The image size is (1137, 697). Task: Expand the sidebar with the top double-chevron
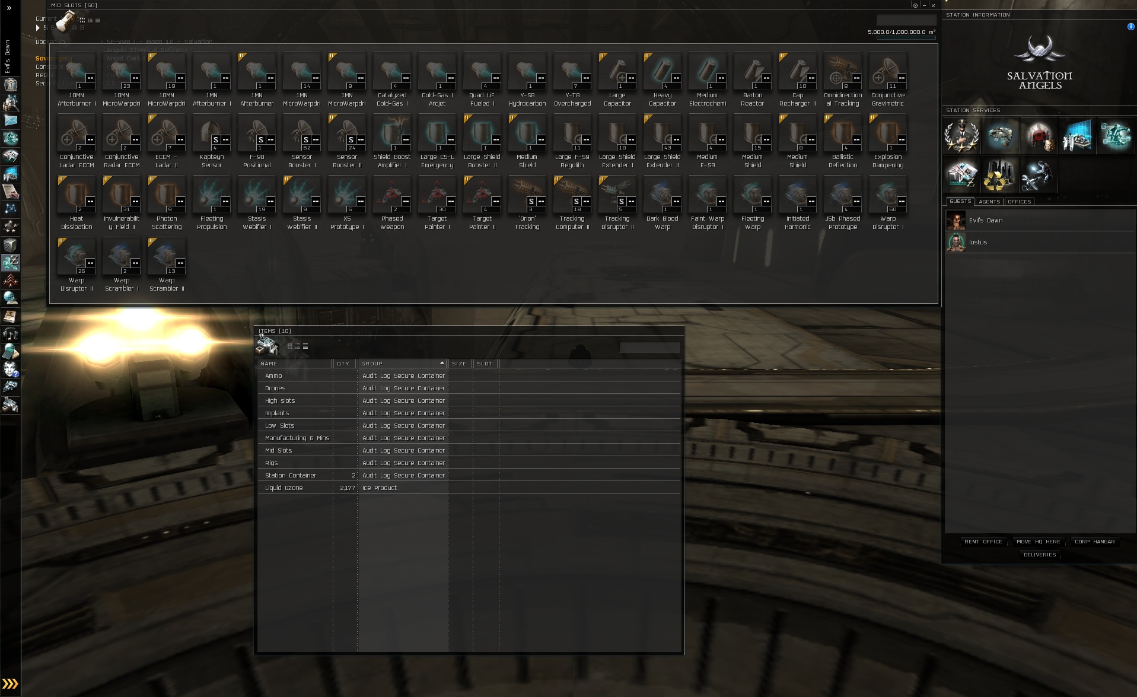pos(9,8)
